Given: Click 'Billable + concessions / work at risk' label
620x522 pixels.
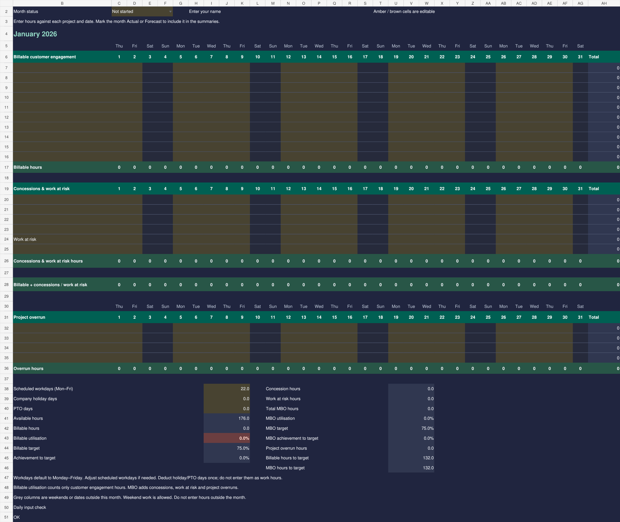Looking at the screenshot, I should [50, 285].
